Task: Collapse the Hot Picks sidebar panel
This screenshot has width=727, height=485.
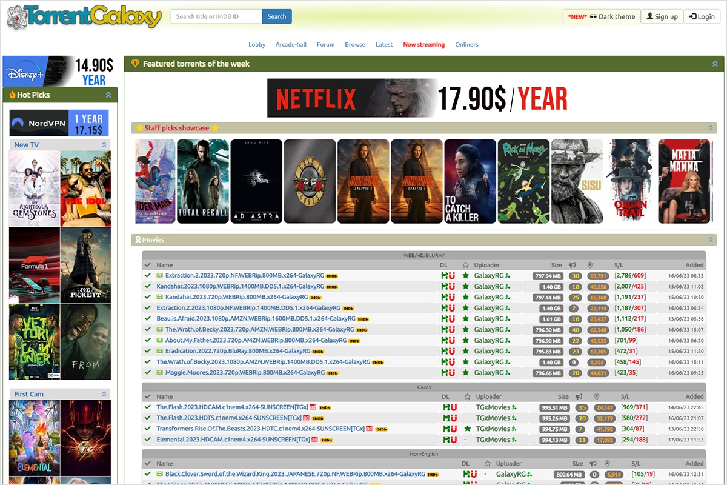Action: click(x=108, y=95)
